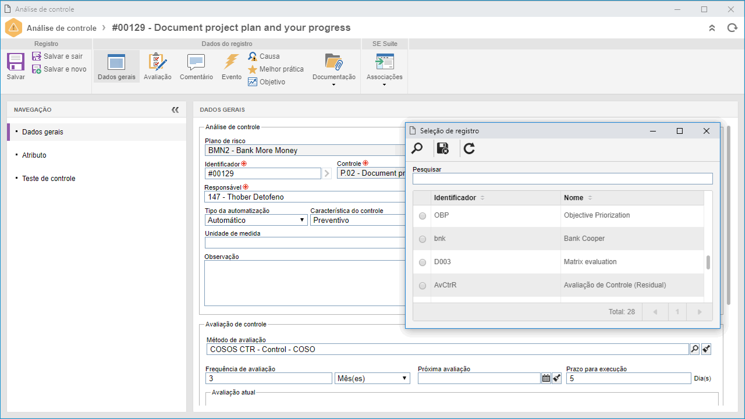The height and width of the screenshot is (419, 745).
Task: Open the Característica do controle dropdown
Action: tap(357, 220)
